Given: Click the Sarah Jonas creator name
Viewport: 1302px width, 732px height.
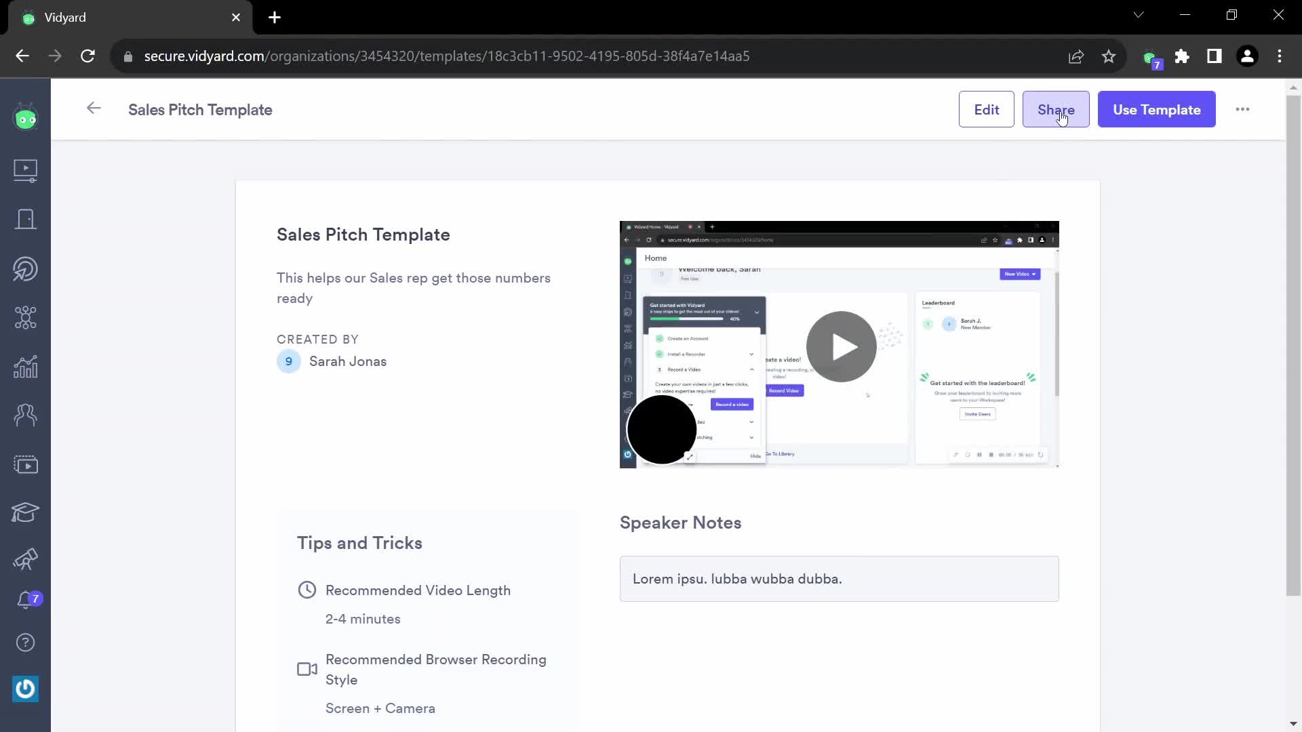Looking at the screenshot, I should tap(348, 361).
